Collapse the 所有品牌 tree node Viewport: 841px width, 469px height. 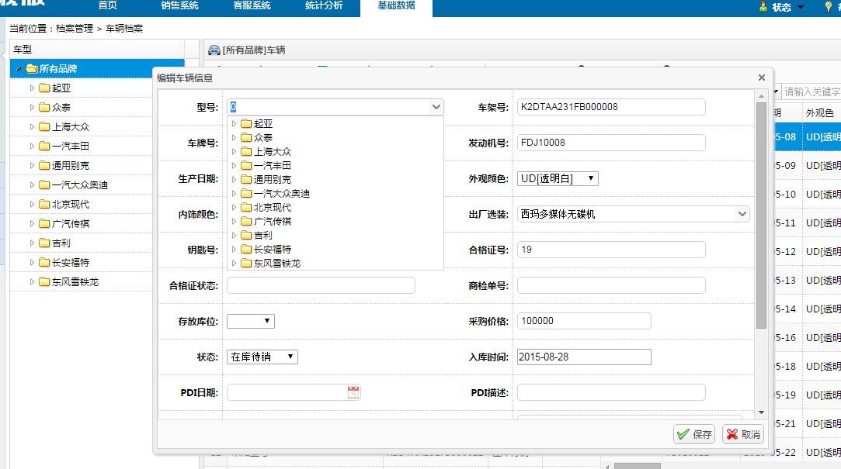click(19, 69)
